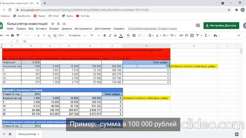The image size is (246, 138).
Task: Click the Redo arrow in the toolbar
Action: coord(7,36)
